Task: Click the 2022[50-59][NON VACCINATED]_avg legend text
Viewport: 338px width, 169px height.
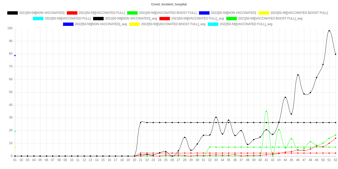Action: coord(101,24)
